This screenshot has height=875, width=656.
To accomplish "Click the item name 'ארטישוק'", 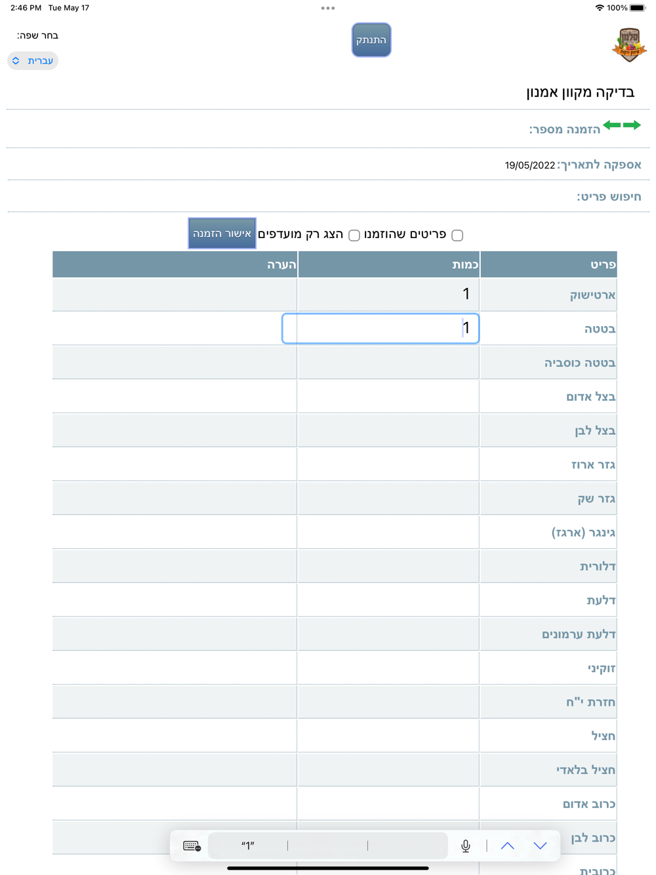I will (592, 295).
